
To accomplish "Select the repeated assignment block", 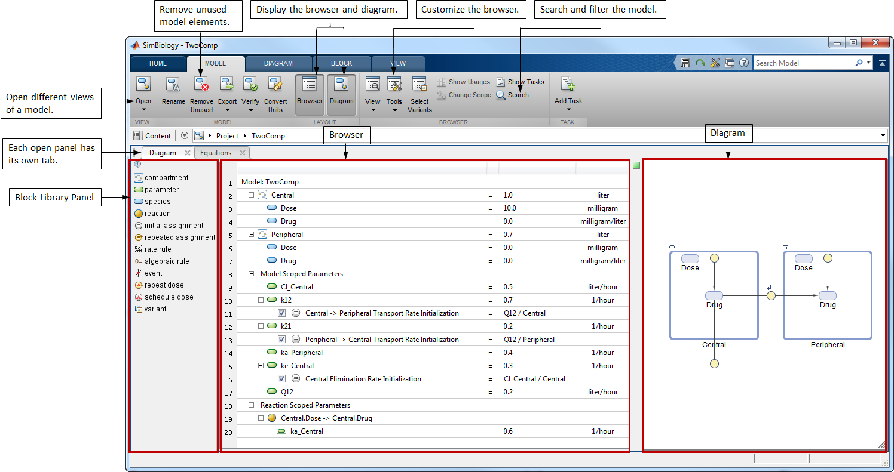I will pos(174,237).
